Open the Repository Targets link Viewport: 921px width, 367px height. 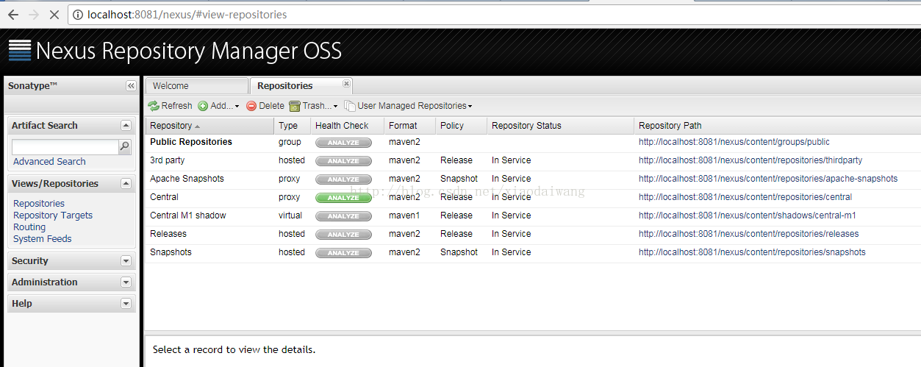click(x=53, y=215)
